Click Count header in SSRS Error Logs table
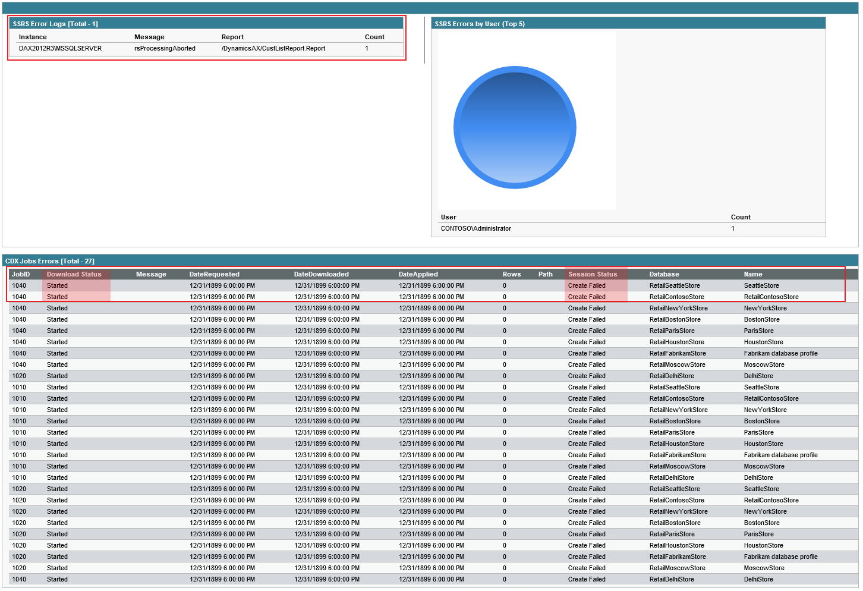Viewport: 863px width, 591px height. [x=374, y=37]
